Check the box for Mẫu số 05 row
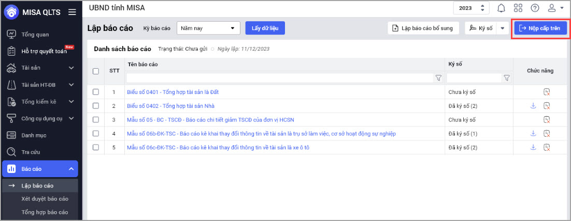 click(x=95, y=120)
